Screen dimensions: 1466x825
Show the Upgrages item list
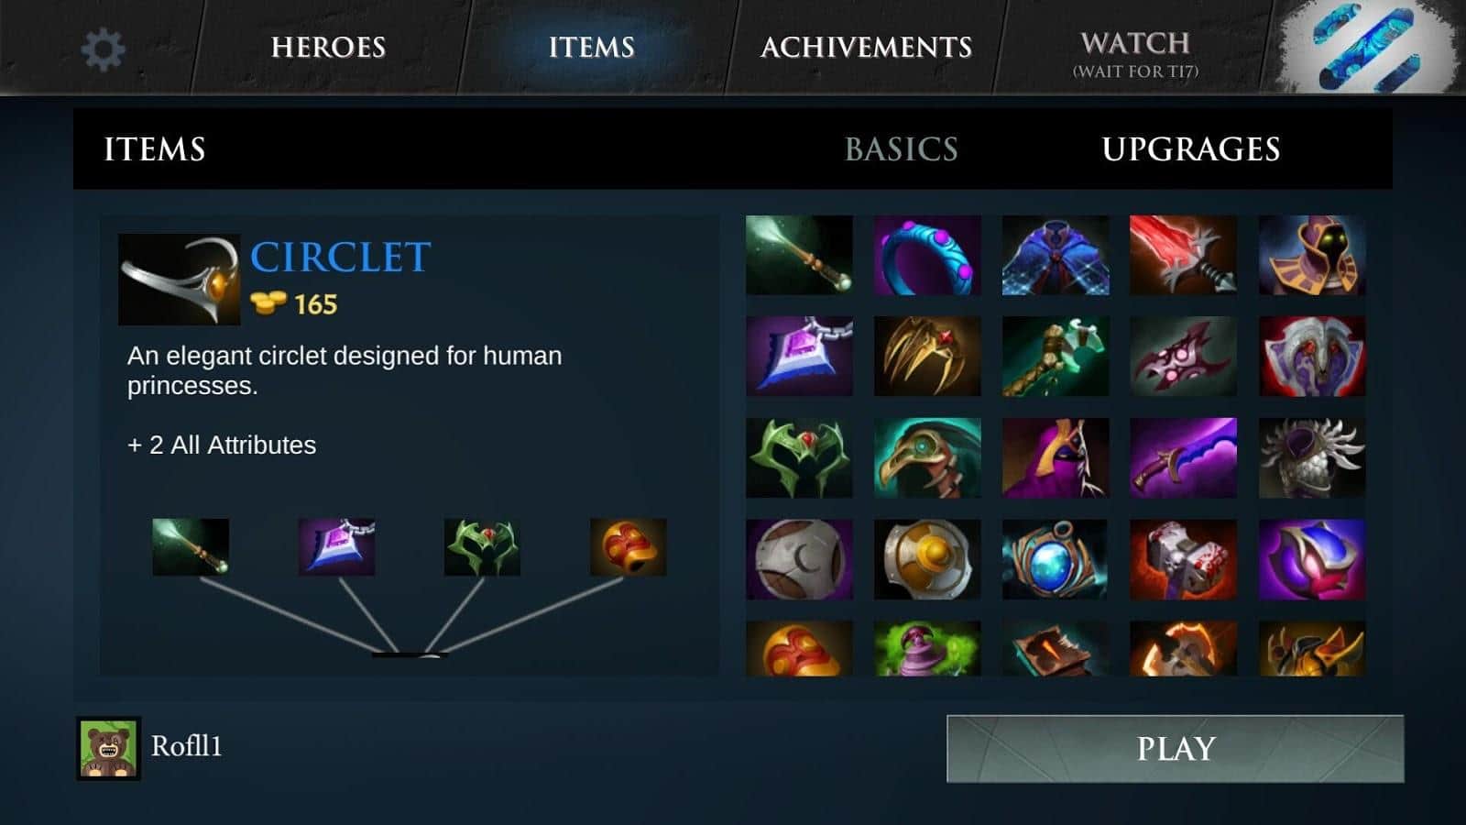pyautogui.click(x=1190, y=148)
